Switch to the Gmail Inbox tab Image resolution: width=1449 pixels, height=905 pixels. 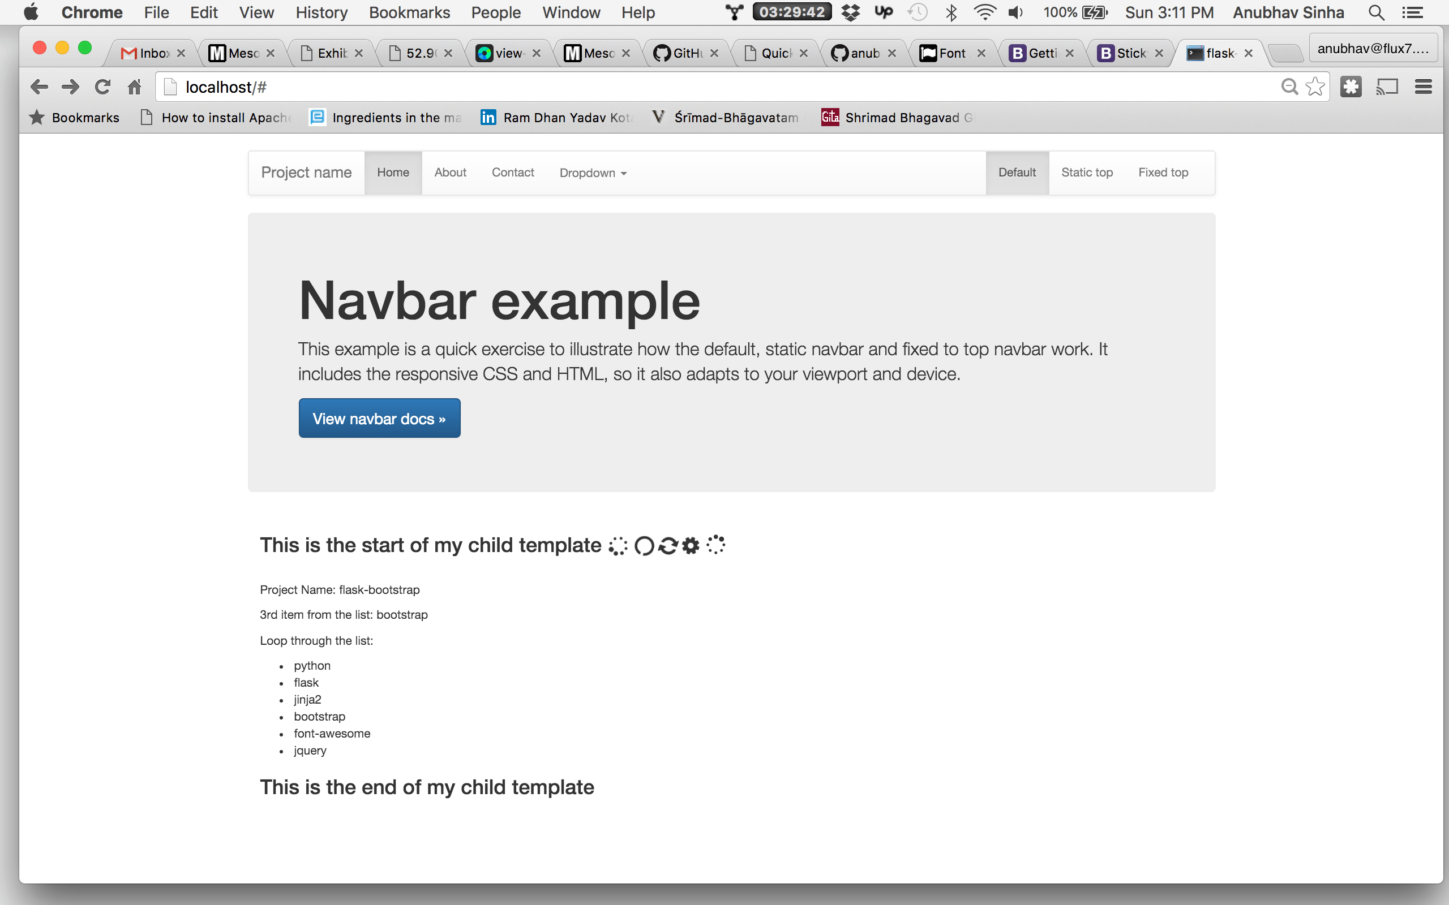[149, 53]
